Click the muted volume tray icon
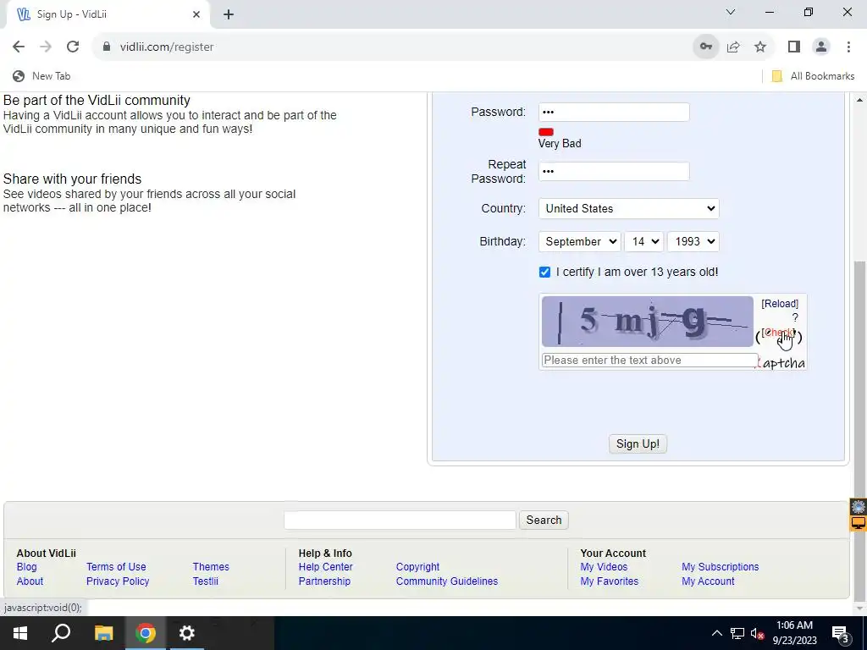Viewport: 867px width, 650px height. click(x=758, y=633)
